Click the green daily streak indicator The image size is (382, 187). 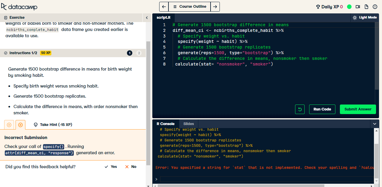(349, 6)
